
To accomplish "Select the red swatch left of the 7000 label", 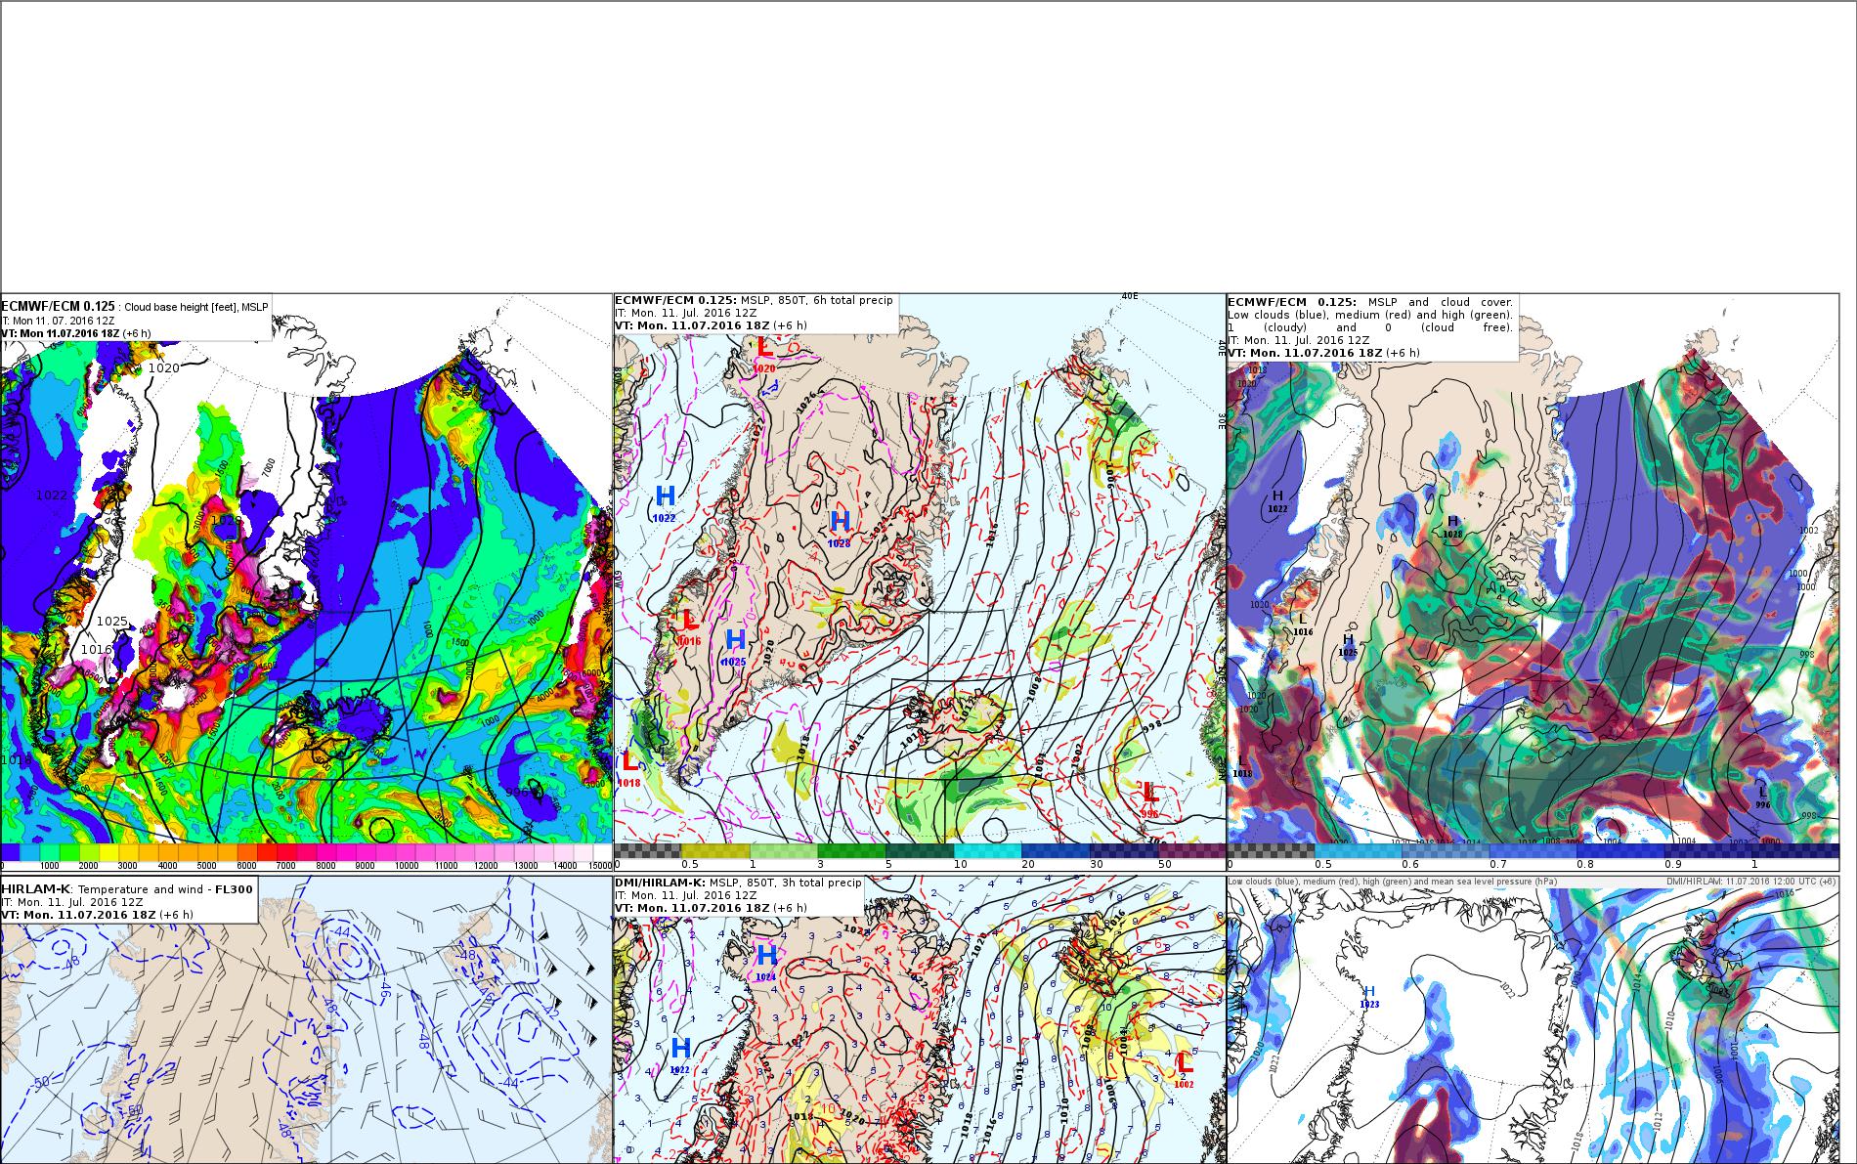I will click(266, 853).
